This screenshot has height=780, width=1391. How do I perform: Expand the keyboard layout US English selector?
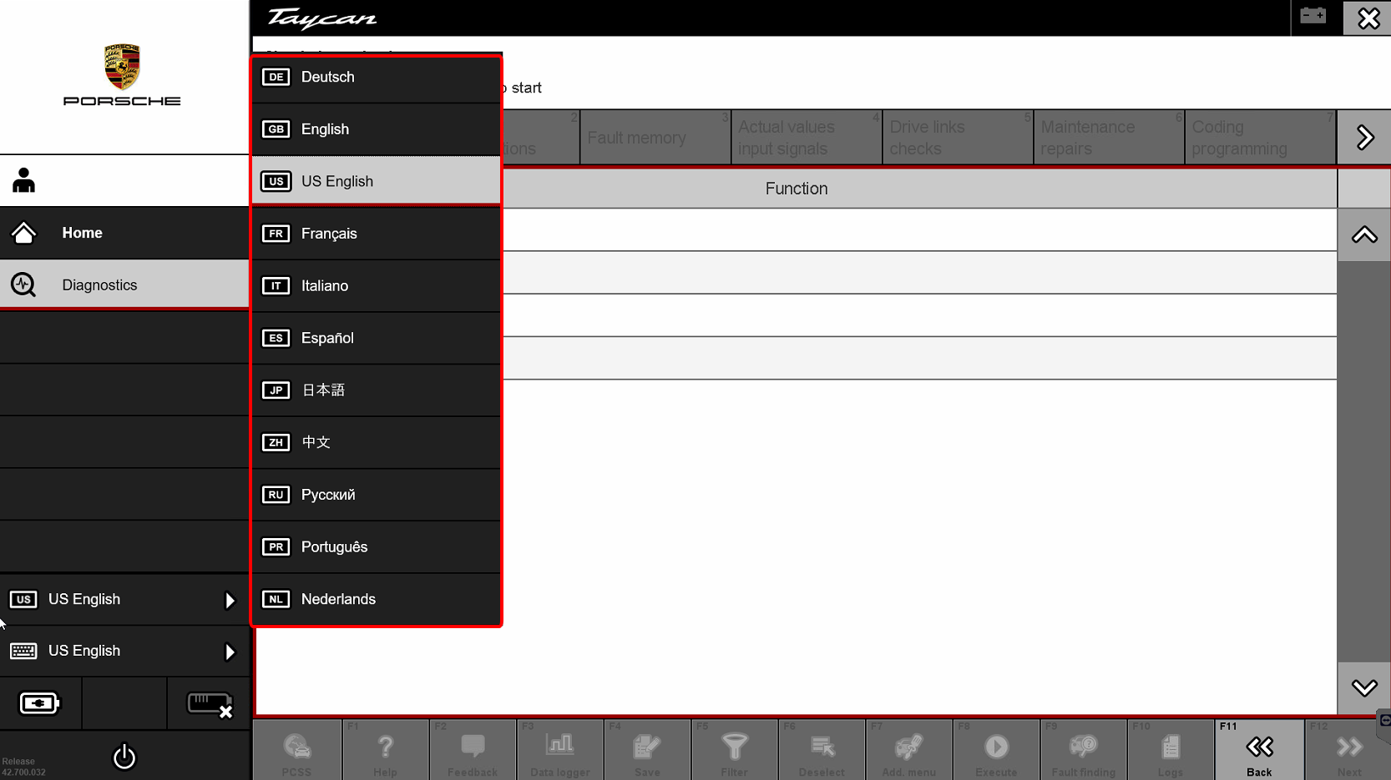tap(124, 651)
